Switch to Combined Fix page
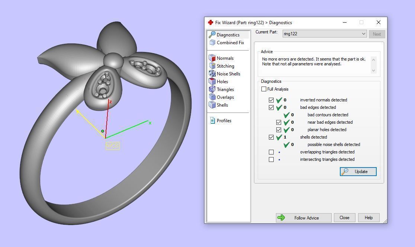The image size is (415, 247). [230, 43]
